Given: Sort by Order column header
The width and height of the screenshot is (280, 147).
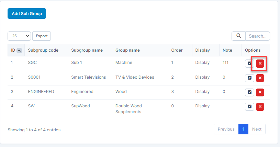Looking at the screenshot, I should coord(177,50).
